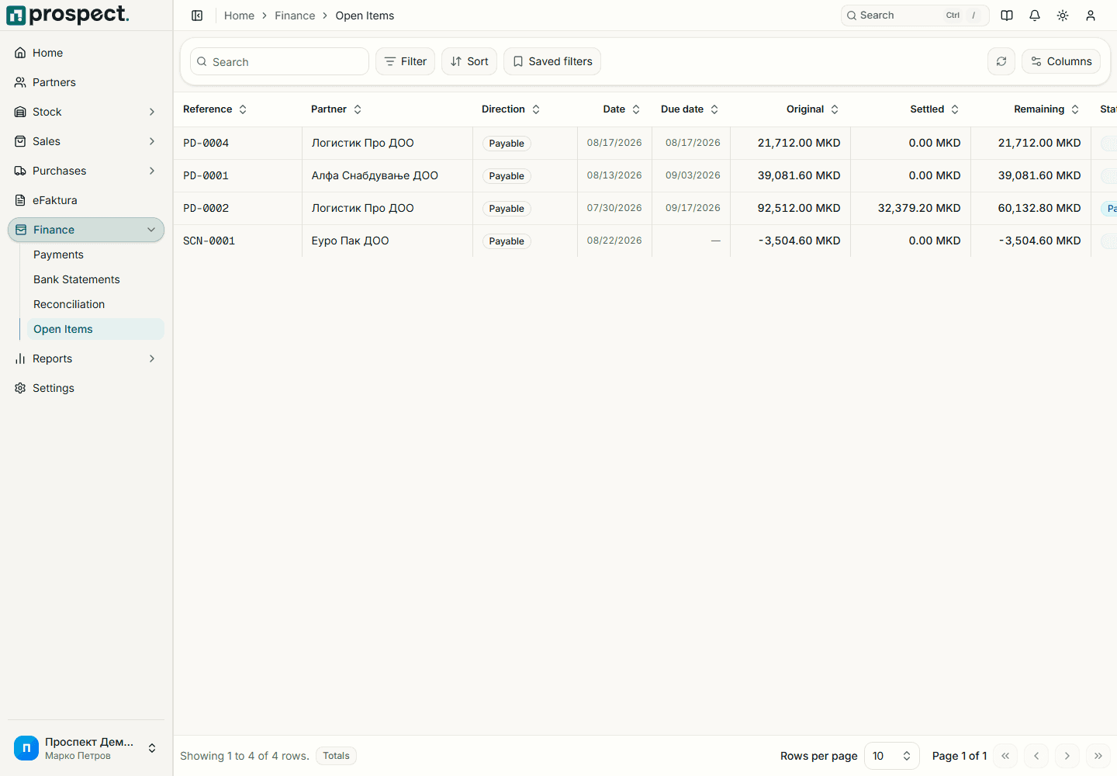Click partner Еуро Пак ДОО
The height and width of the screenshot is (776, 1117).
point(351,241)
